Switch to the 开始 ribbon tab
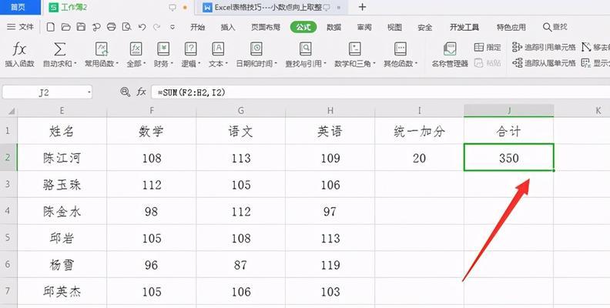Screen dimensions: 610x308 (x=197, y=27)
